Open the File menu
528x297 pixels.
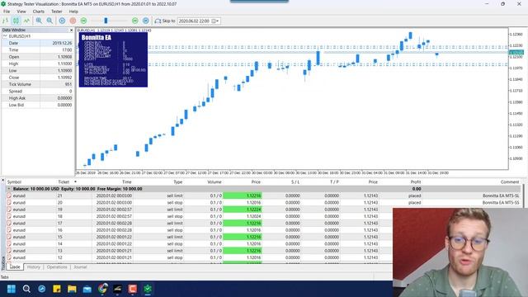point(7,12)
